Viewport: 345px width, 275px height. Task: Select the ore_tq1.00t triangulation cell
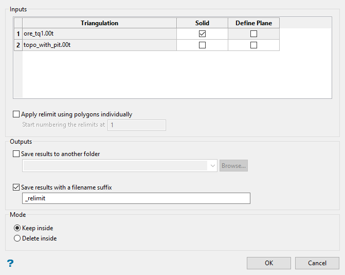point(99,34)
